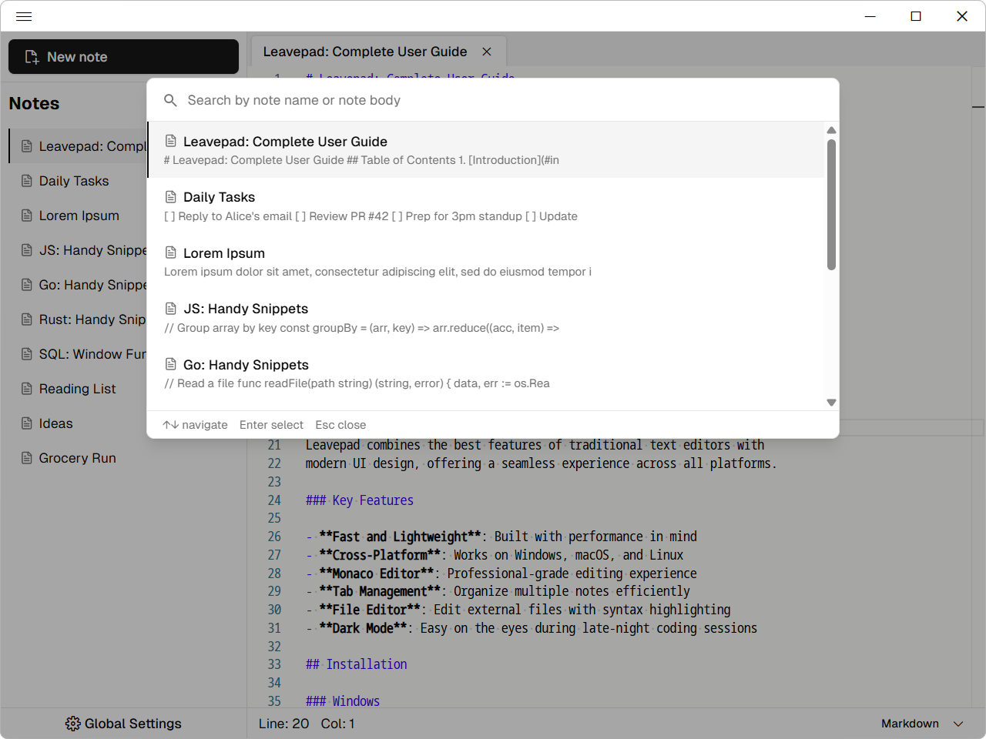Click document icon of Leavepad result
Screen dimensions: 986x739
pyautogui.click(x=171, y=141)
